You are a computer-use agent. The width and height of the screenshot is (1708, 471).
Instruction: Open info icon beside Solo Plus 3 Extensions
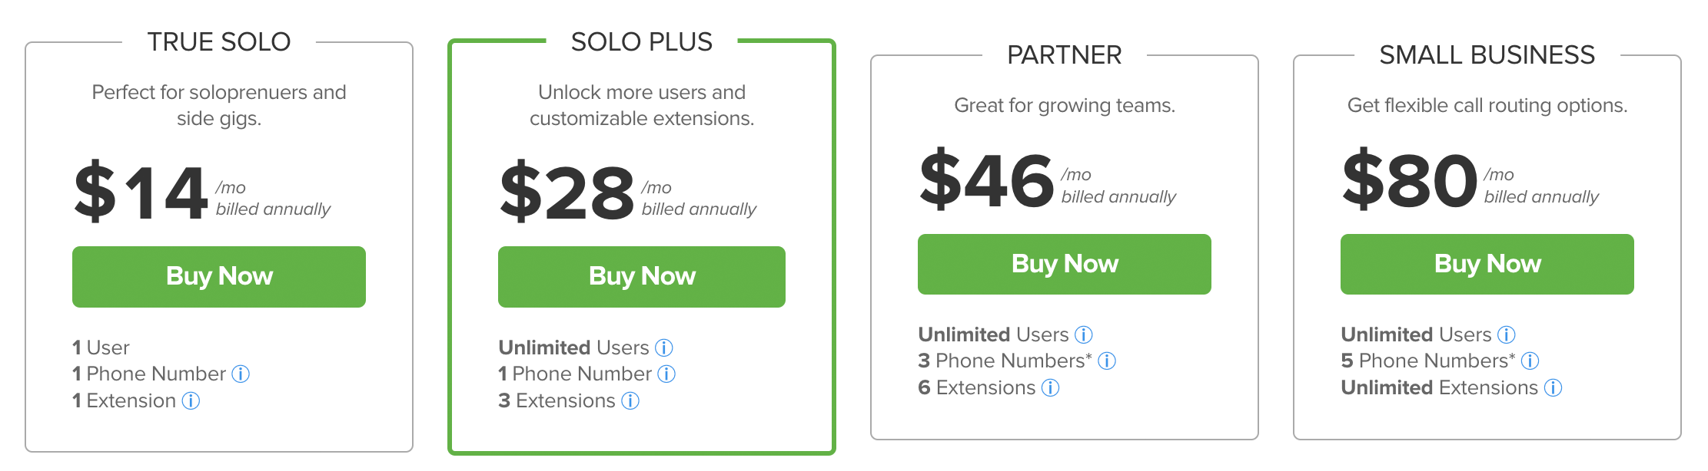(630, 401)
